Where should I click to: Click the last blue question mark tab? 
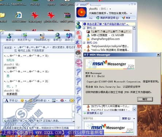click(x=78, y=109)
